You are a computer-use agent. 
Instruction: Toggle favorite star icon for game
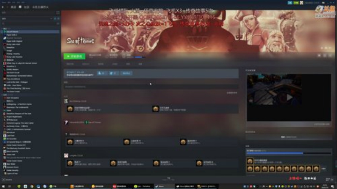[330, 56]
